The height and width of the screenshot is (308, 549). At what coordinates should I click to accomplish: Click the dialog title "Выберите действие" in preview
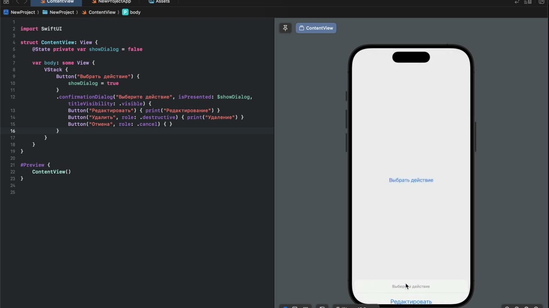pos(411,287)
